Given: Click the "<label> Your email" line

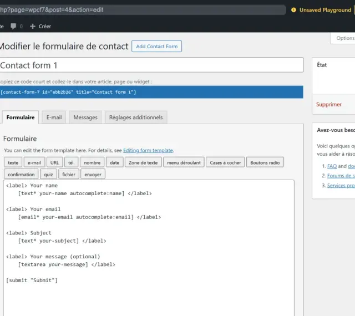Looking at the screenshot, I should click(x=33, y=209).
